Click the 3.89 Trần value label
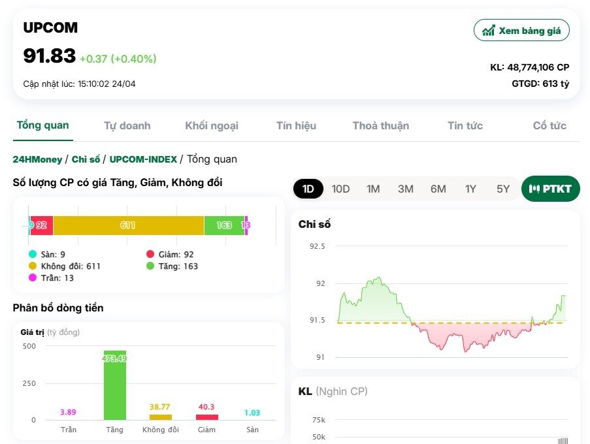The image size is (590, 444). 68,412
